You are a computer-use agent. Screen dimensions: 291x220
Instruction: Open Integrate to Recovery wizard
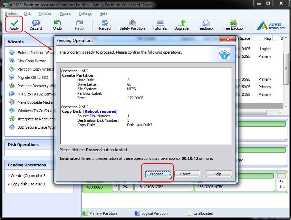(31, 119)
